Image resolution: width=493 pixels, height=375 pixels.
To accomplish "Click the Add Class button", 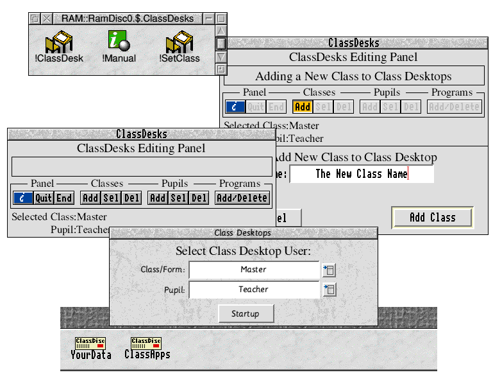I will 433,218.
